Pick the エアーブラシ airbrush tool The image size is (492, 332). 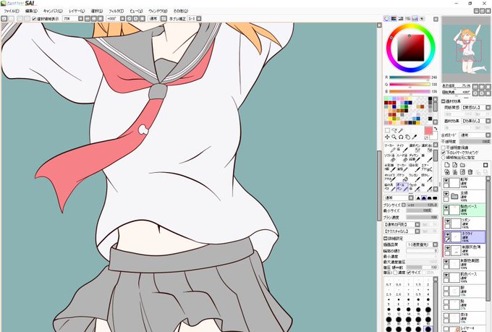click(x=426, y=167)
